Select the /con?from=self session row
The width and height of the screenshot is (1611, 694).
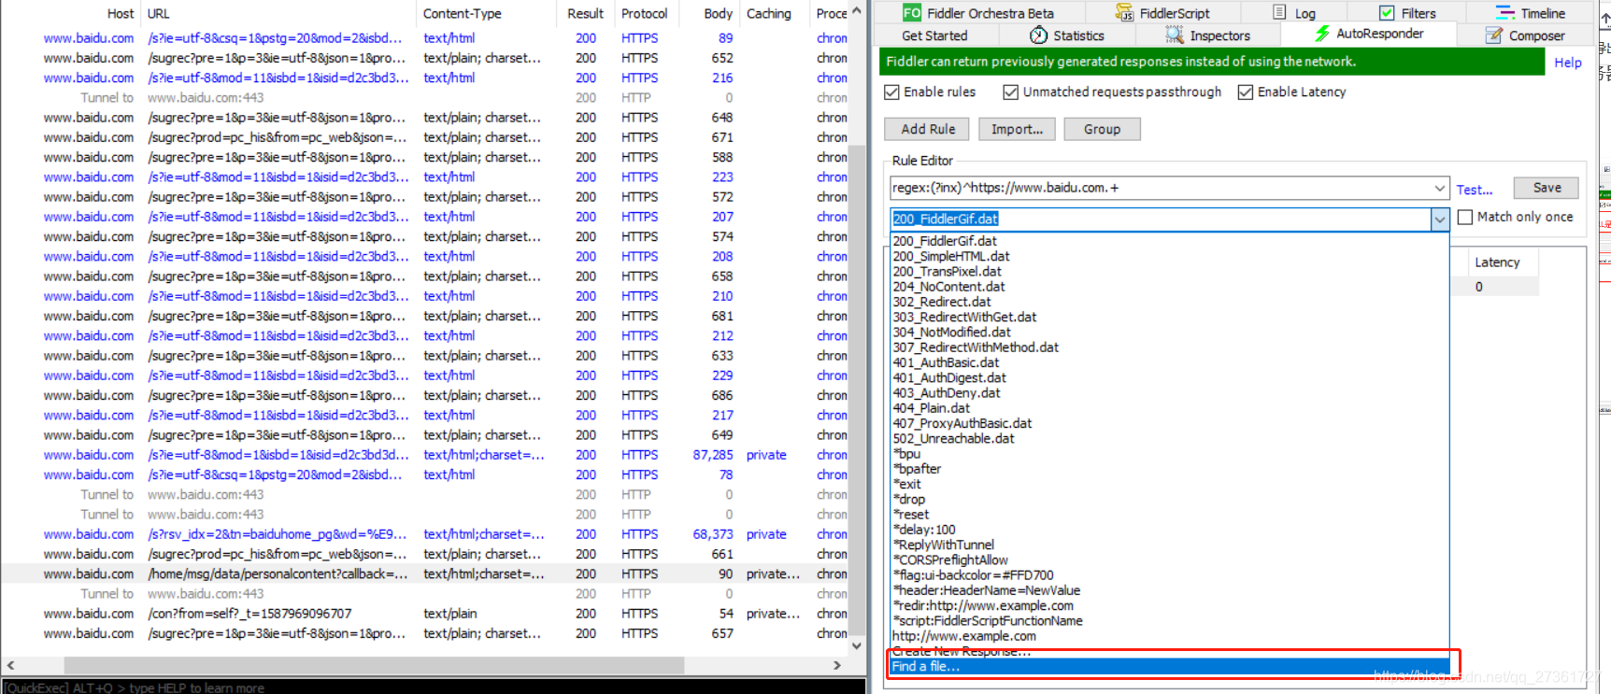pos(425,614)
